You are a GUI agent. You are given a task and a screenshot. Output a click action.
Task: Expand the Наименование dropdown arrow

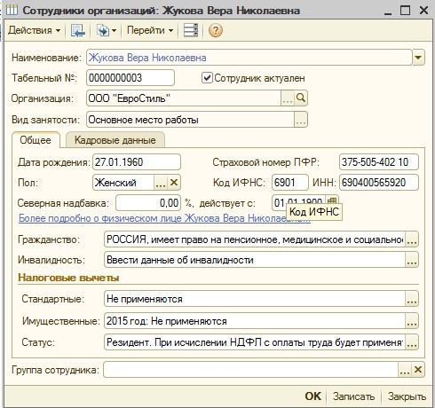click(418, 58)
